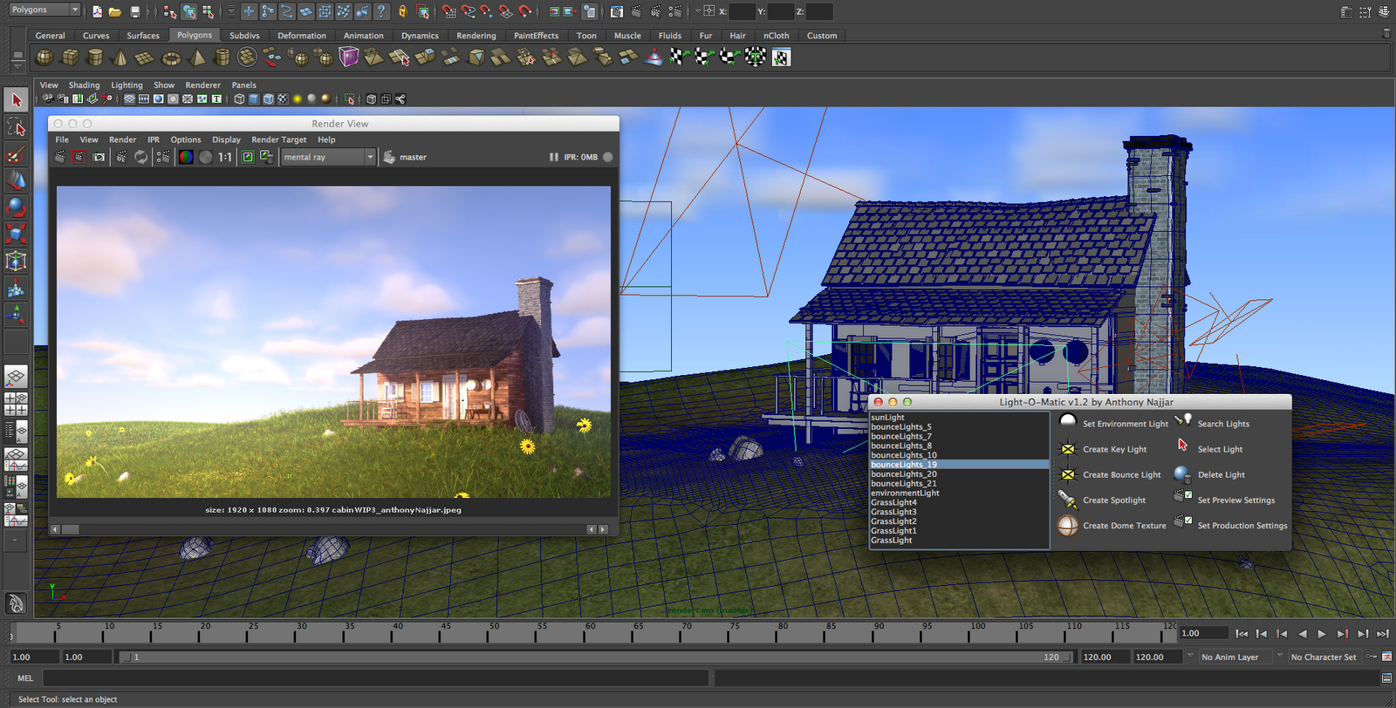Click the purple cube shelf icon

tap(349, 58)
